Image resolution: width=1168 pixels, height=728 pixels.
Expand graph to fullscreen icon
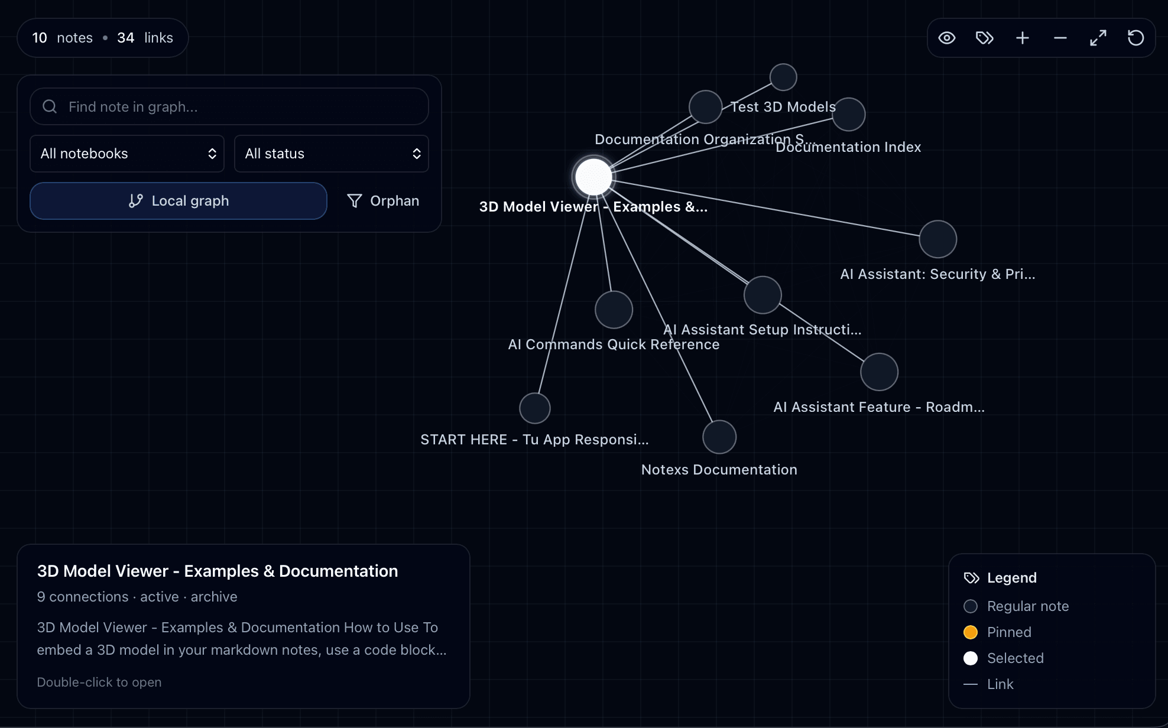click(1098, 38)
